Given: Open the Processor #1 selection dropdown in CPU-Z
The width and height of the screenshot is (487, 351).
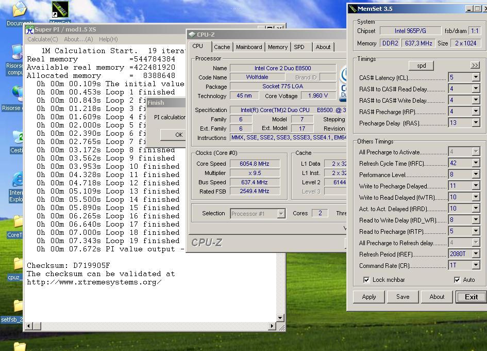Looking at the screenshot, I should coord(281,214).
